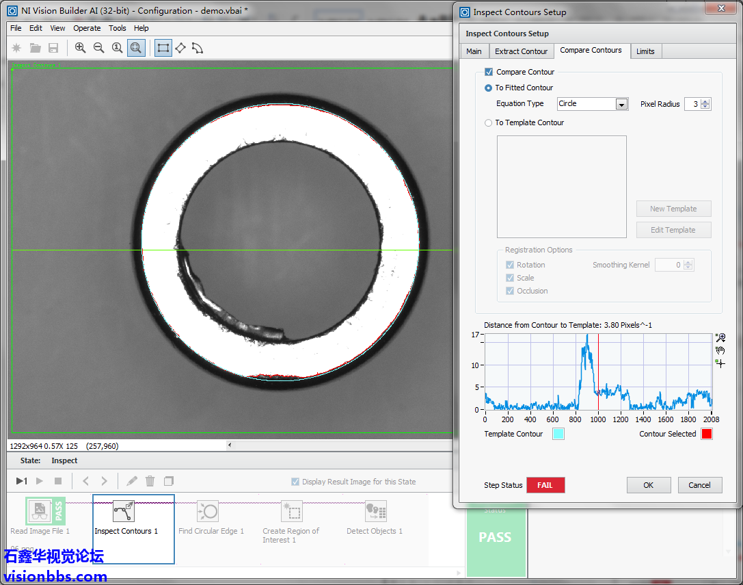Toggle the Scale checkbox
Viewport: 743px width, 585px height.
click(x=510, y=278)
